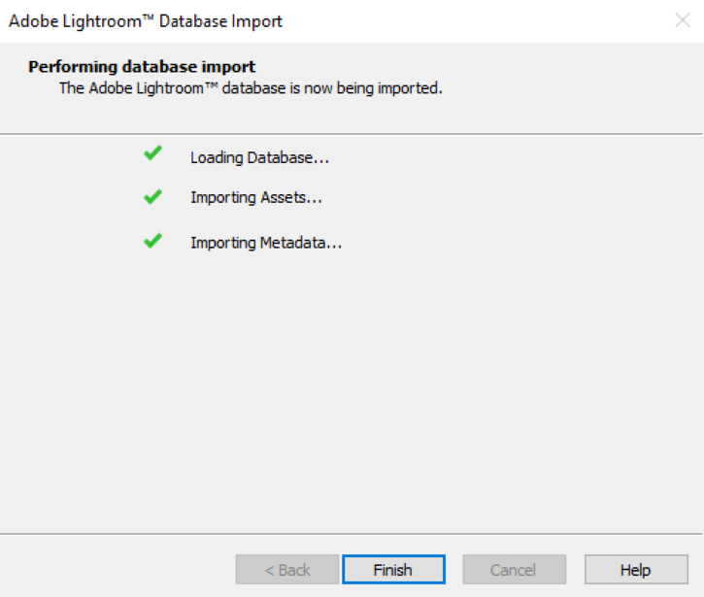Viewport: 704px width, 597px height.
Task: Click the empty title bar space left of close
Action: click(486, 20)
